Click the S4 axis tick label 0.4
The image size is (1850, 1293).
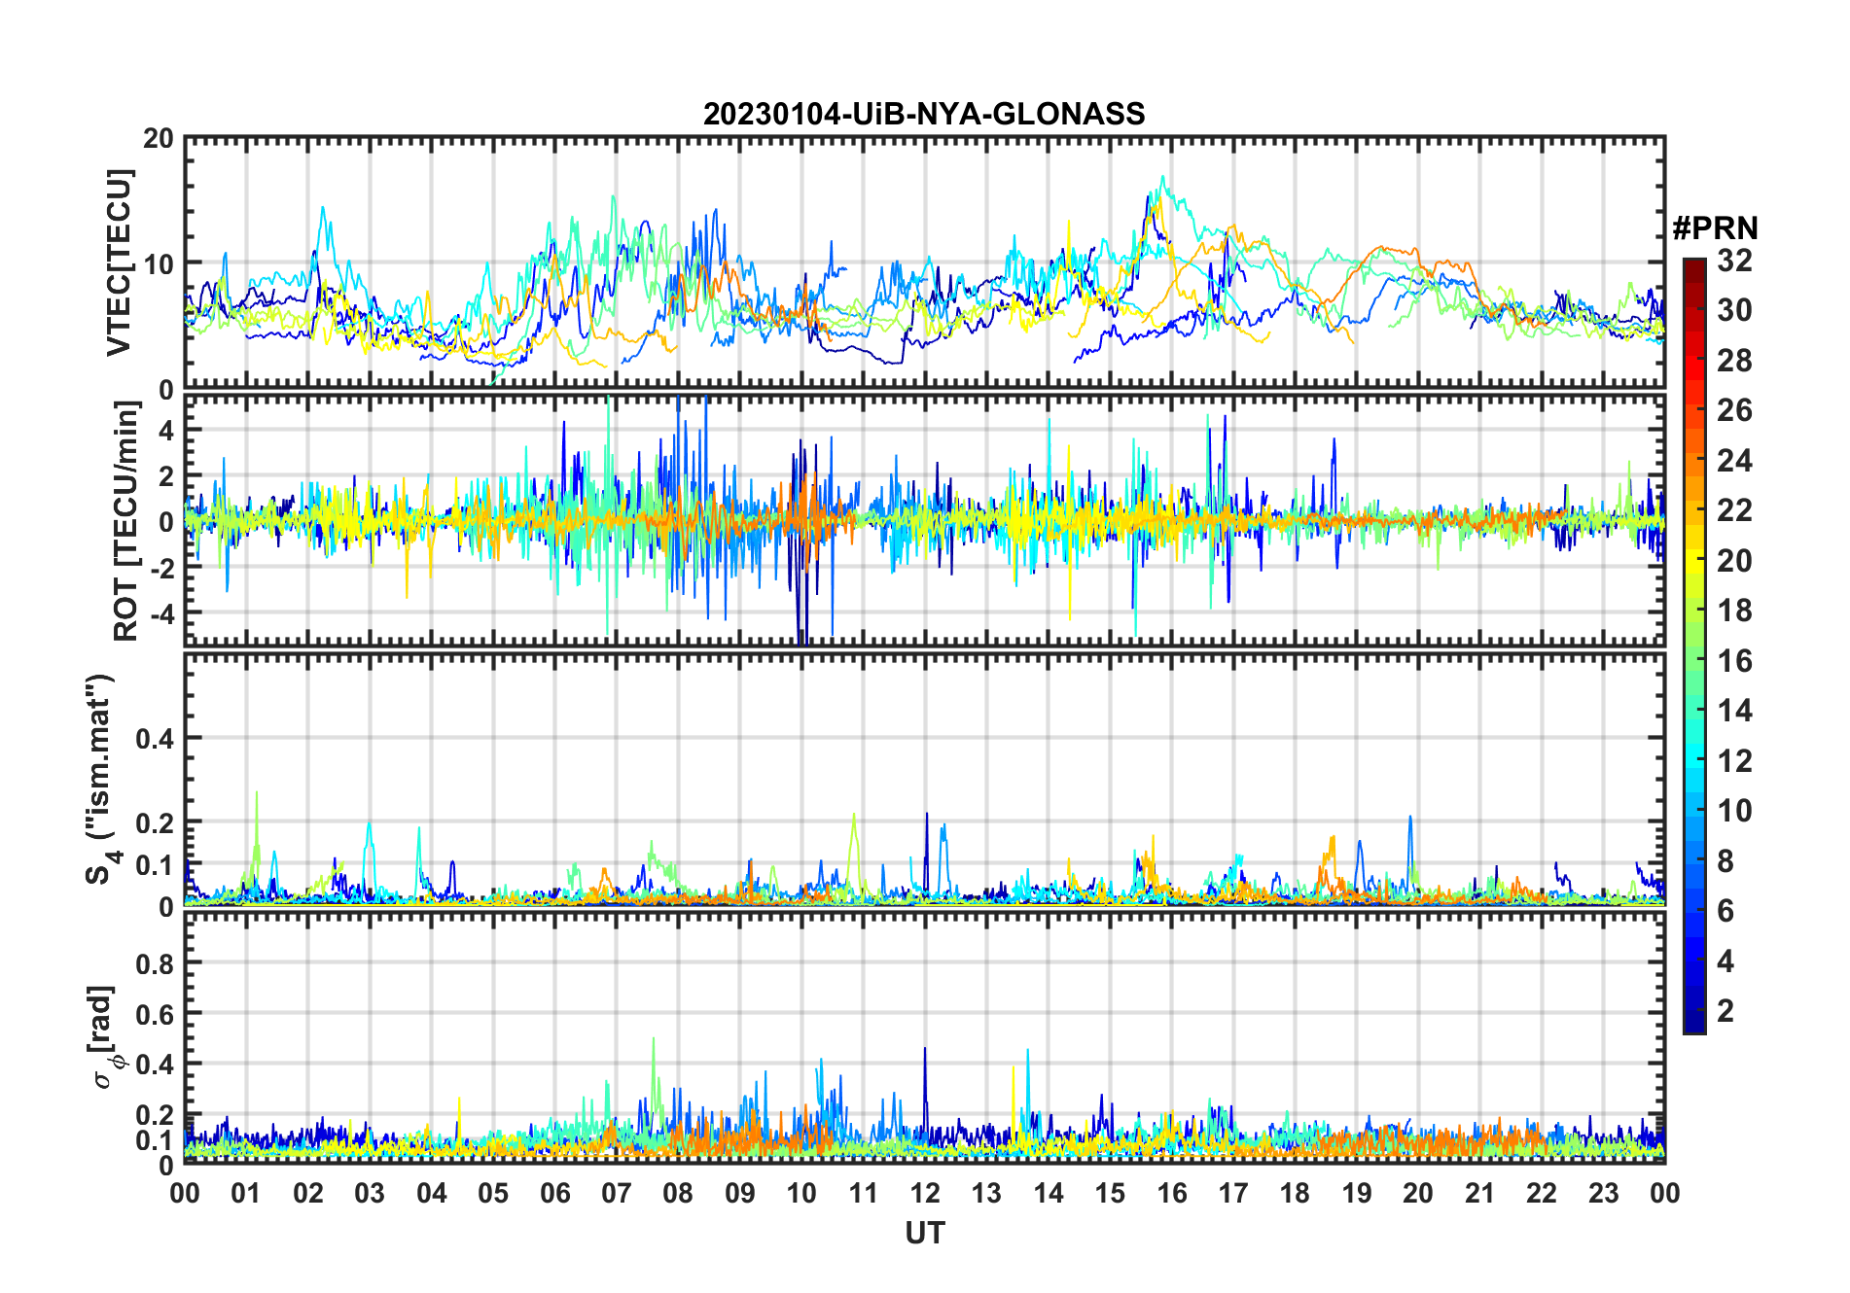coord(156,739)
